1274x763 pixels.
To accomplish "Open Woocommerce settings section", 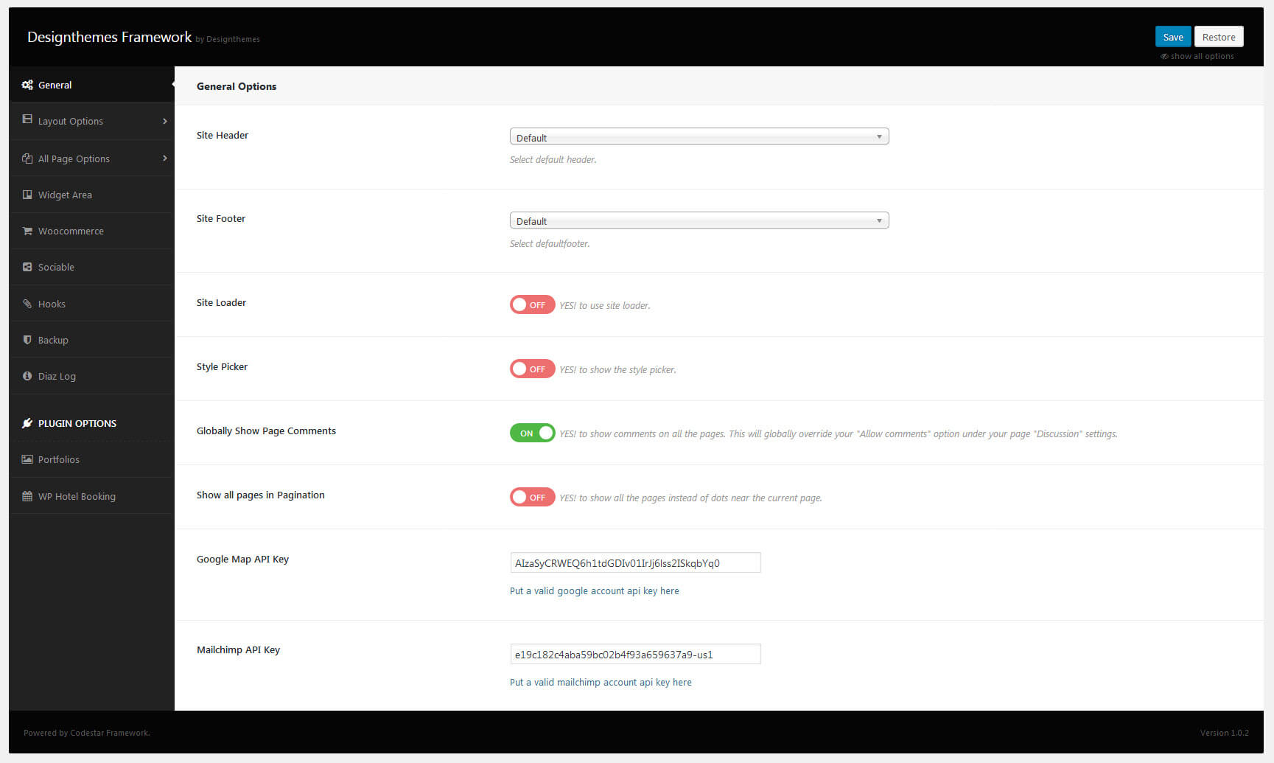I will point(91,231).
